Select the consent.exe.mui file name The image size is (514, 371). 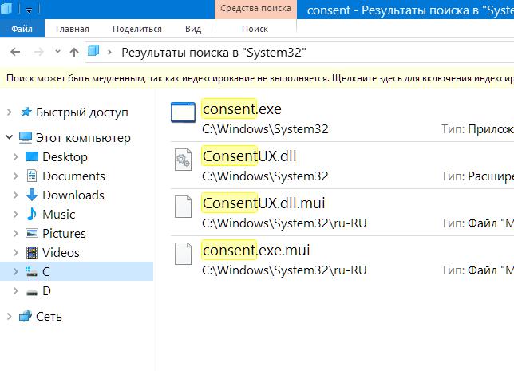tap(256, 251)
